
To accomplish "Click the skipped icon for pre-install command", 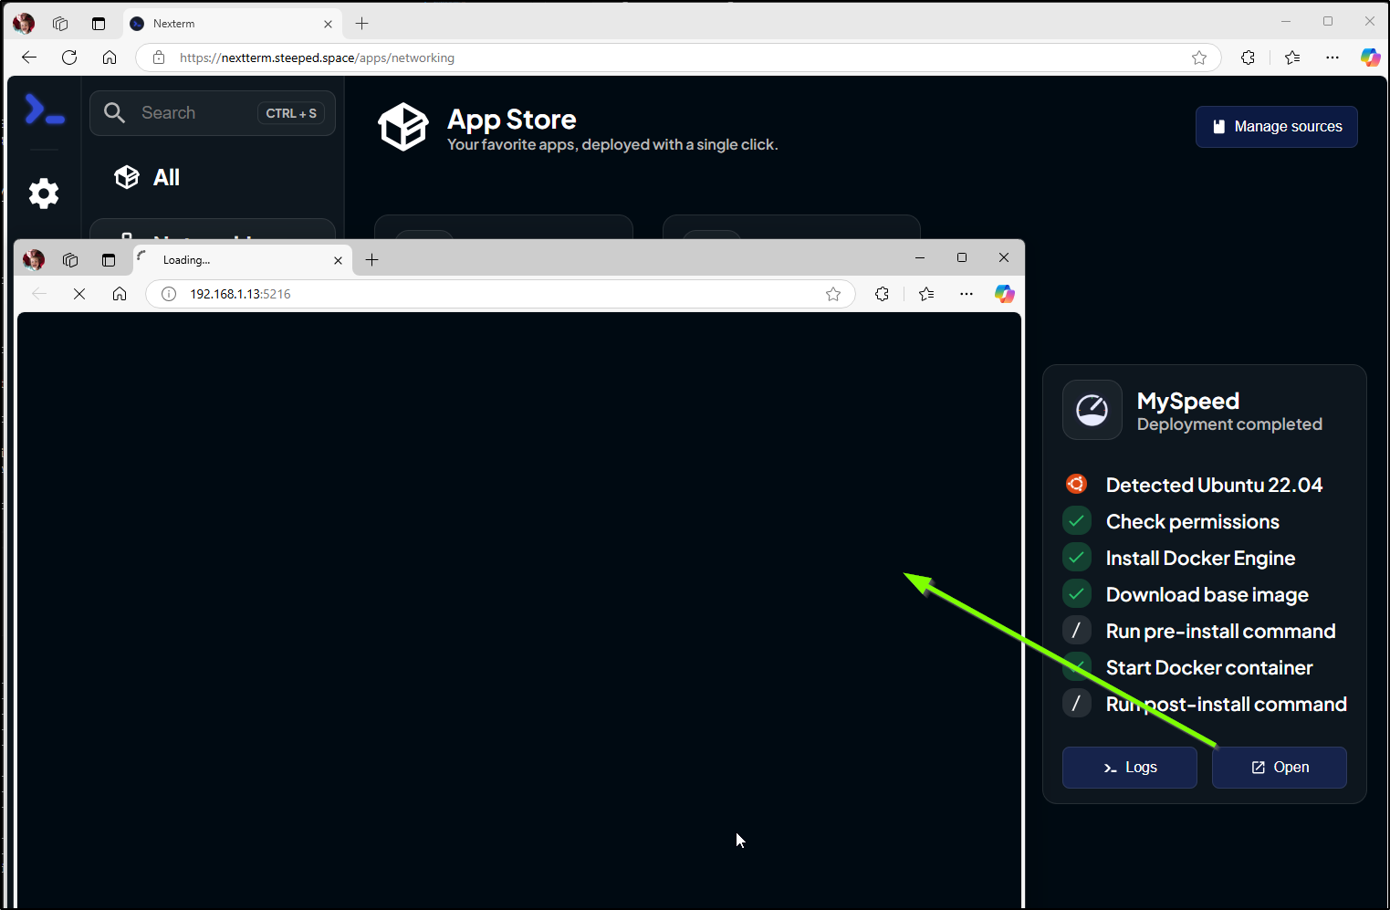I will [1077, 631].
